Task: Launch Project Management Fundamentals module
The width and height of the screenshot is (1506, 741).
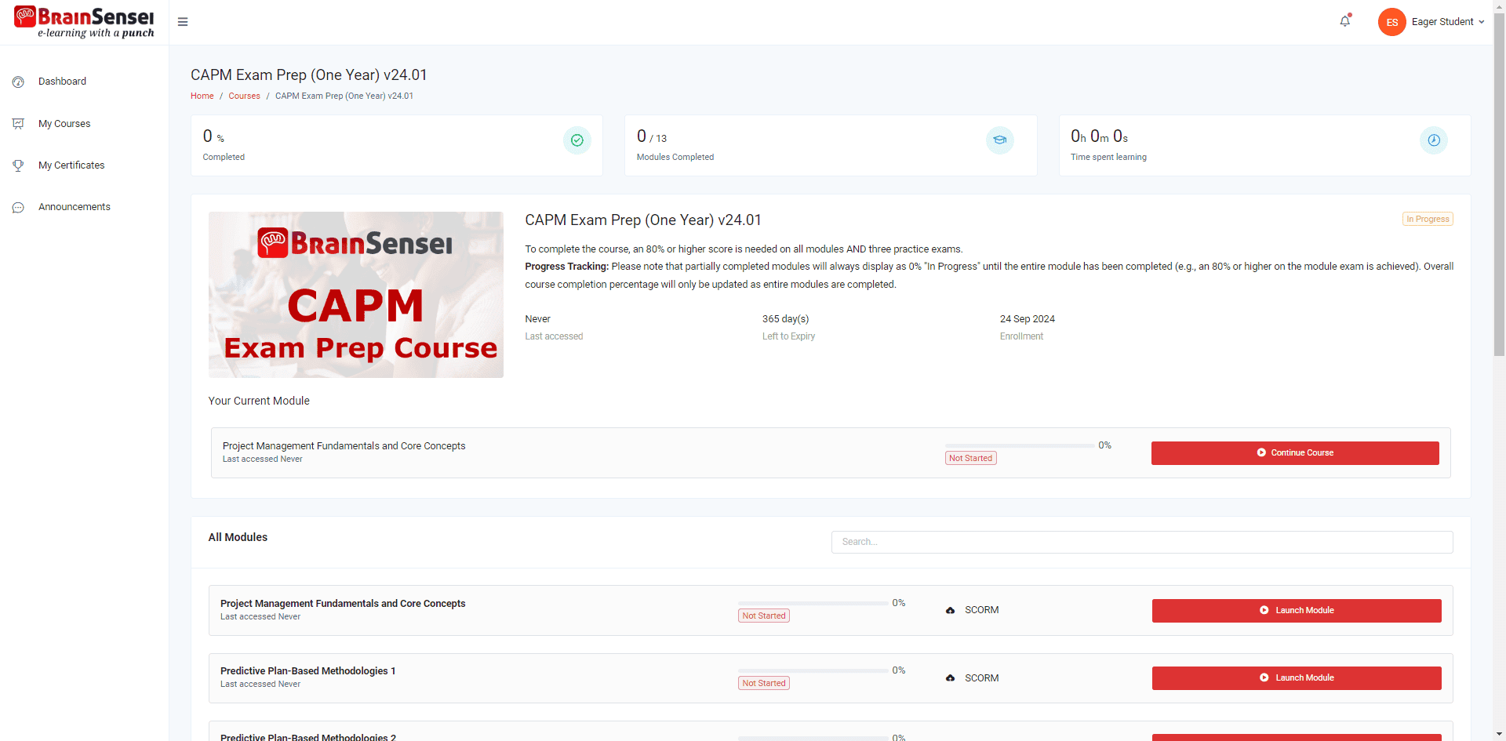Action: [x=1297, y=611]
